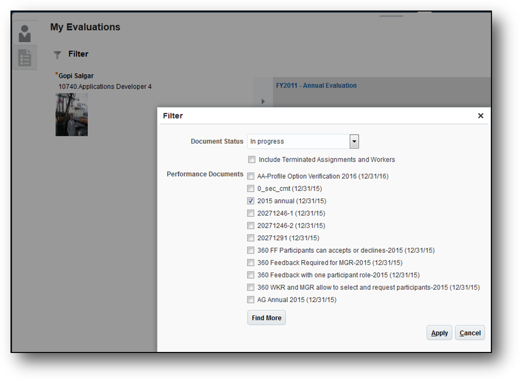Image resolution: width=519 pixels, height=379 pixels.
Task: Check AA-Profile Option Verification 2016 box
Action: tap(251, 176)
